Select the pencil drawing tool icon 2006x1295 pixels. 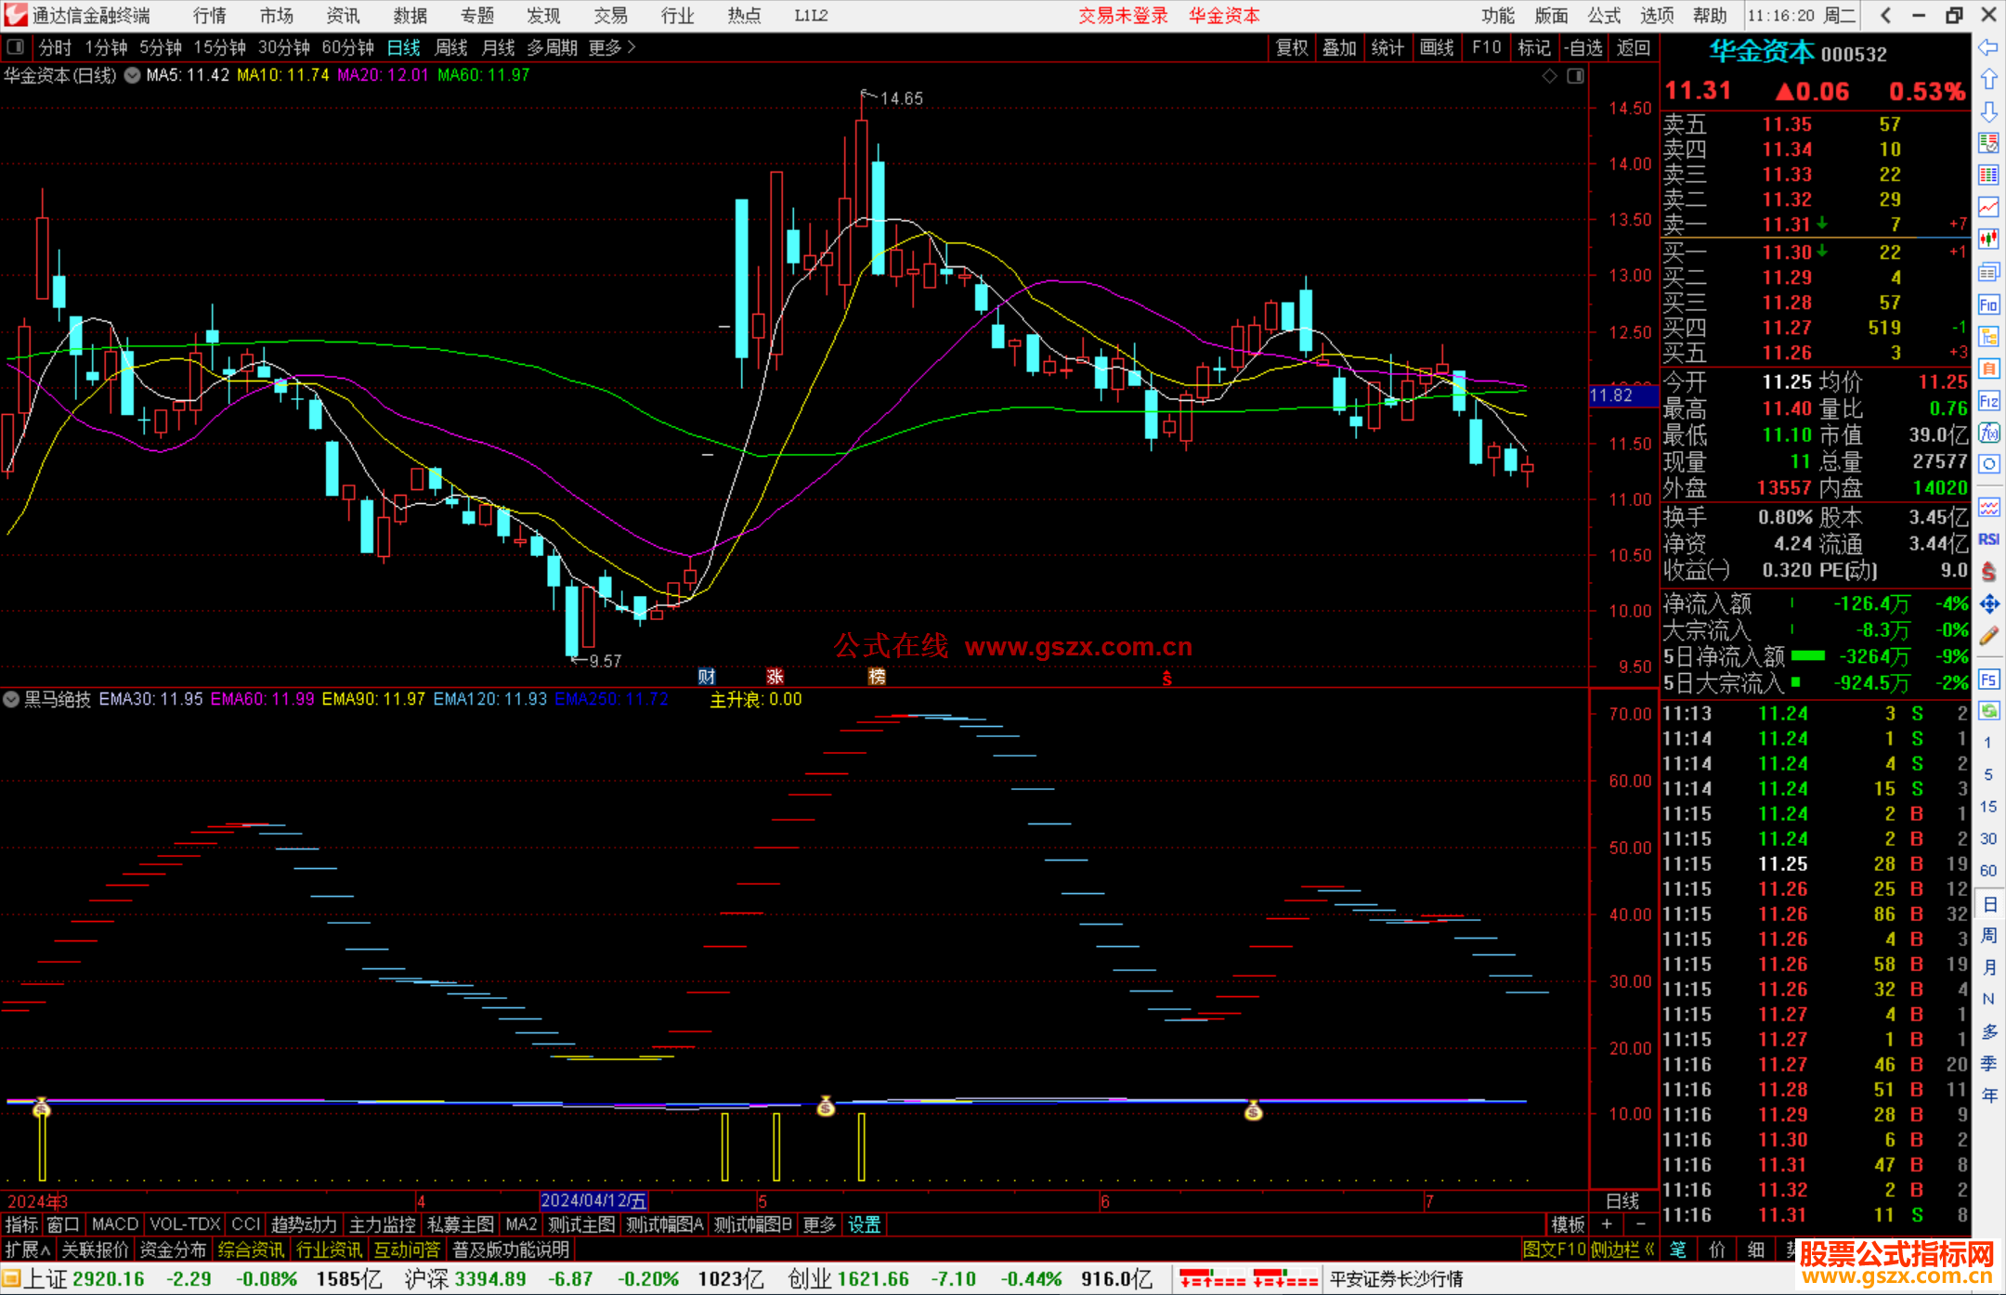pyautogui.click(x=1988, y=637)
